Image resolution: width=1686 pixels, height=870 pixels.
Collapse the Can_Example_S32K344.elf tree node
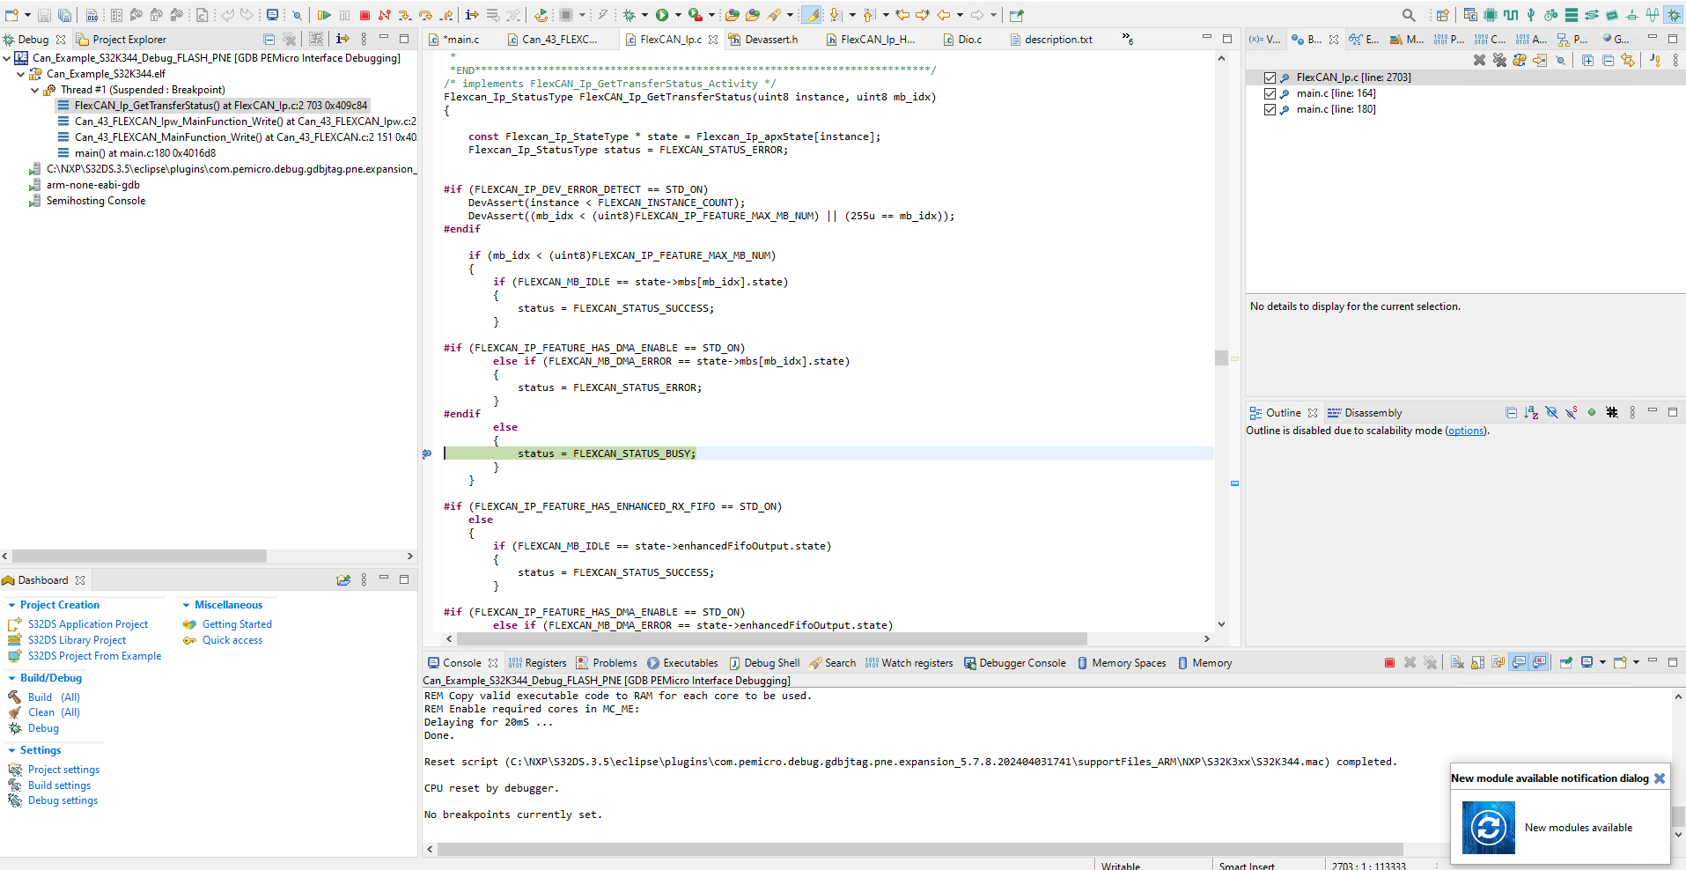click(x=20, y=74)
